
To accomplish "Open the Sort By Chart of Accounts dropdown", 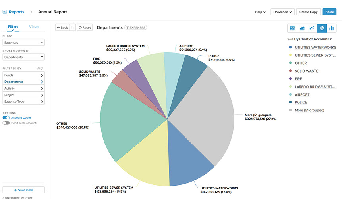I will pyautogui.click(x=313, y=39).
